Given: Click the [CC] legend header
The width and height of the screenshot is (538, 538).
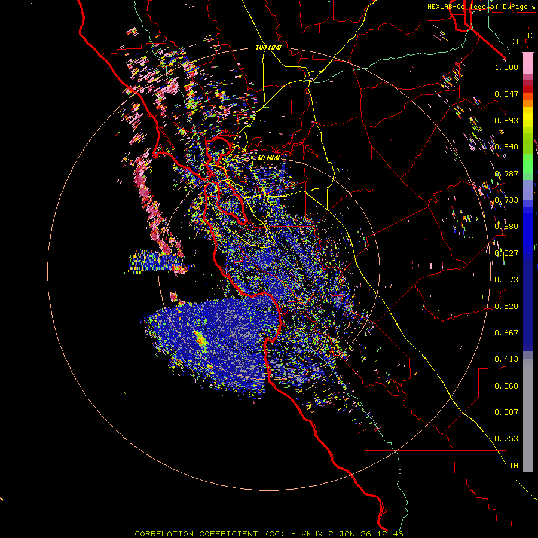Looking at the screenshot, I should tap(511, 41).
